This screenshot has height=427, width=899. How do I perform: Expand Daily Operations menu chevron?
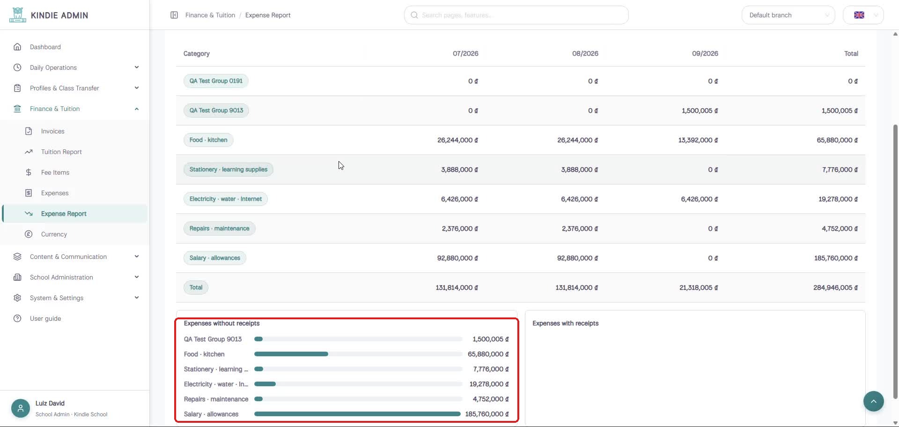click(137, 67)
